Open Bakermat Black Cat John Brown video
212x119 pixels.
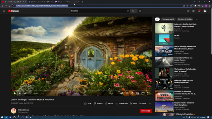point(164,85)
